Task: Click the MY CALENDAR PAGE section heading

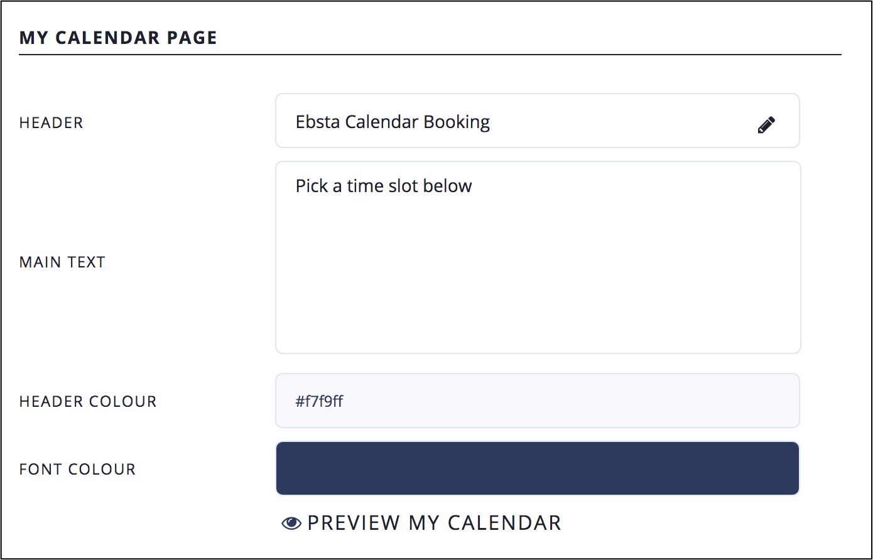Action: tap(118, 38)
